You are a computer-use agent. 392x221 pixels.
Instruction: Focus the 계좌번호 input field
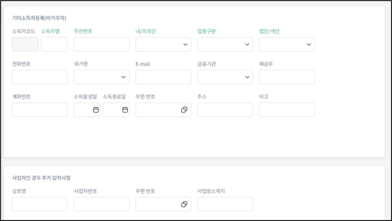click(40, 110)
